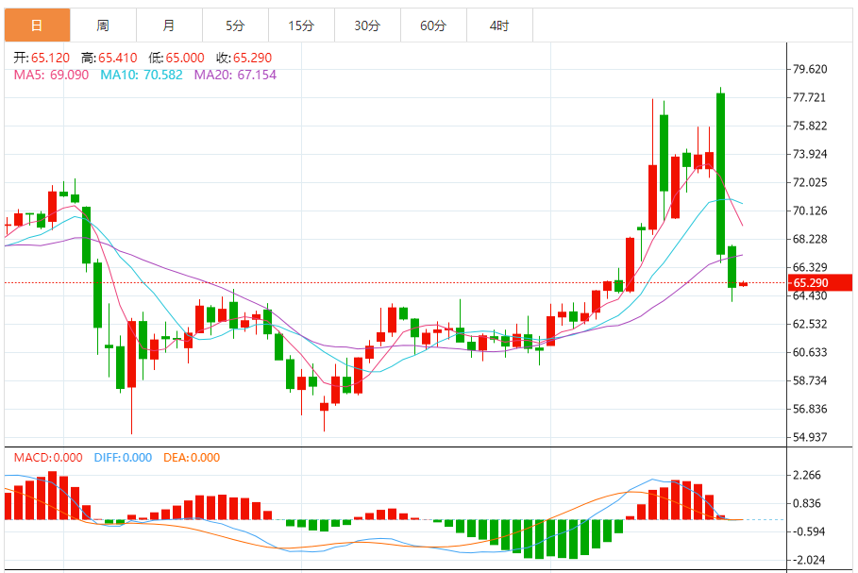
Task: Click the closing price 收:65.290
Action: click(244, 58)
